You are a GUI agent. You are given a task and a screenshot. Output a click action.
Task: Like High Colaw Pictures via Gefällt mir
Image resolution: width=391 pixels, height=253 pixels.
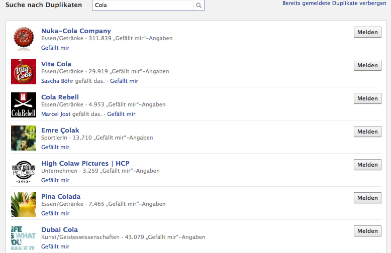pyautogui.click(x=55, y=180)
